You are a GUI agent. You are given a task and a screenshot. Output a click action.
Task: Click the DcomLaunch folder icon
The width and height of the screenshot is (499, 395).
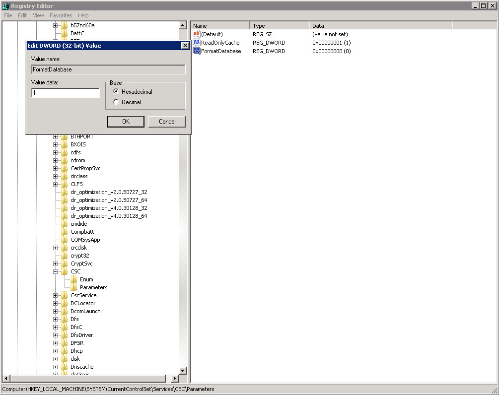coord(64,311)
